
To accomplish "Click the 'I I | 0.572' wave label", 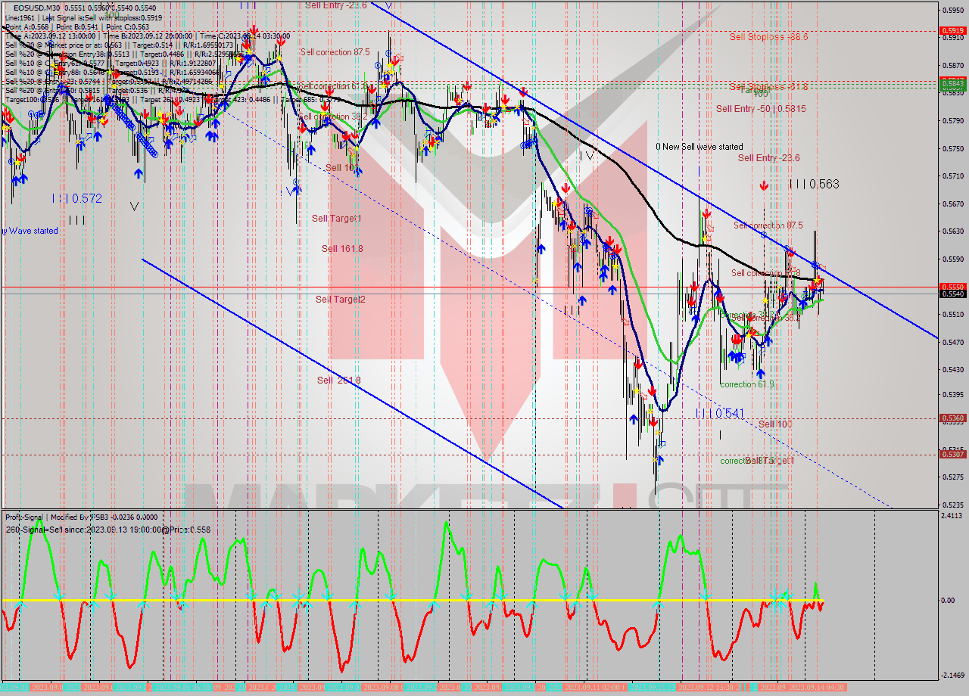I will coord(76,198).
